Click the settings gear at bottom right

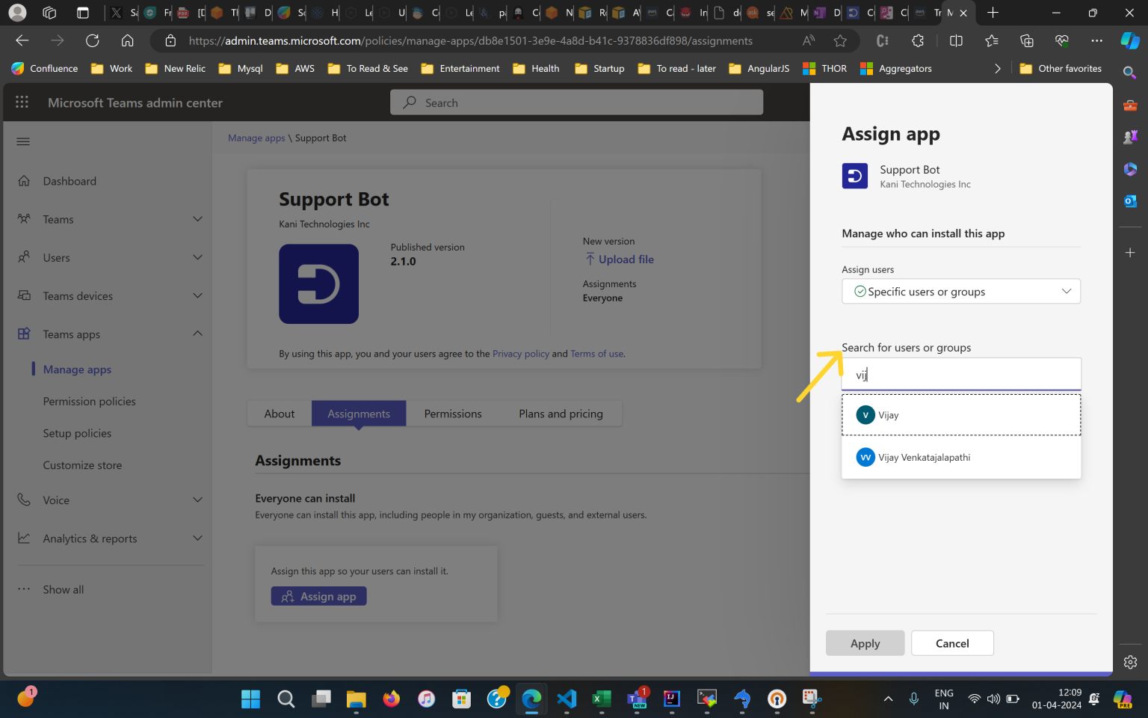[1130, 661]
